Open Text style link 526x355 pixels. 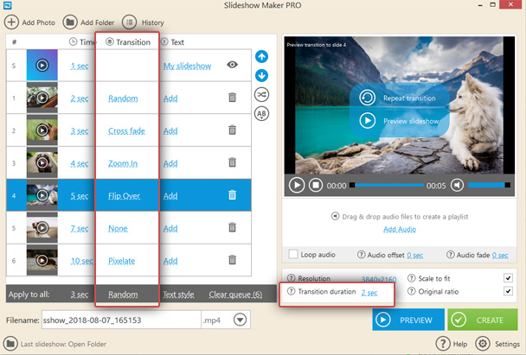[x=178, y=295]
